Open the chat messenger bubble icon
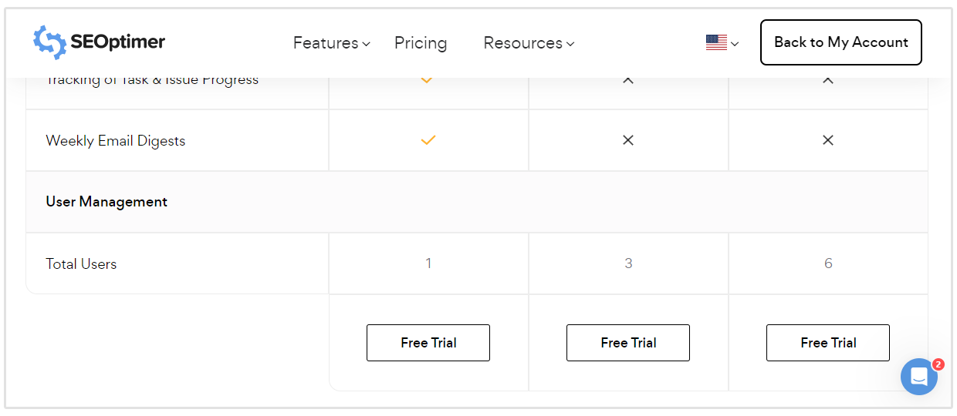Viewport: 957px width, 416px height. point(918,377)
